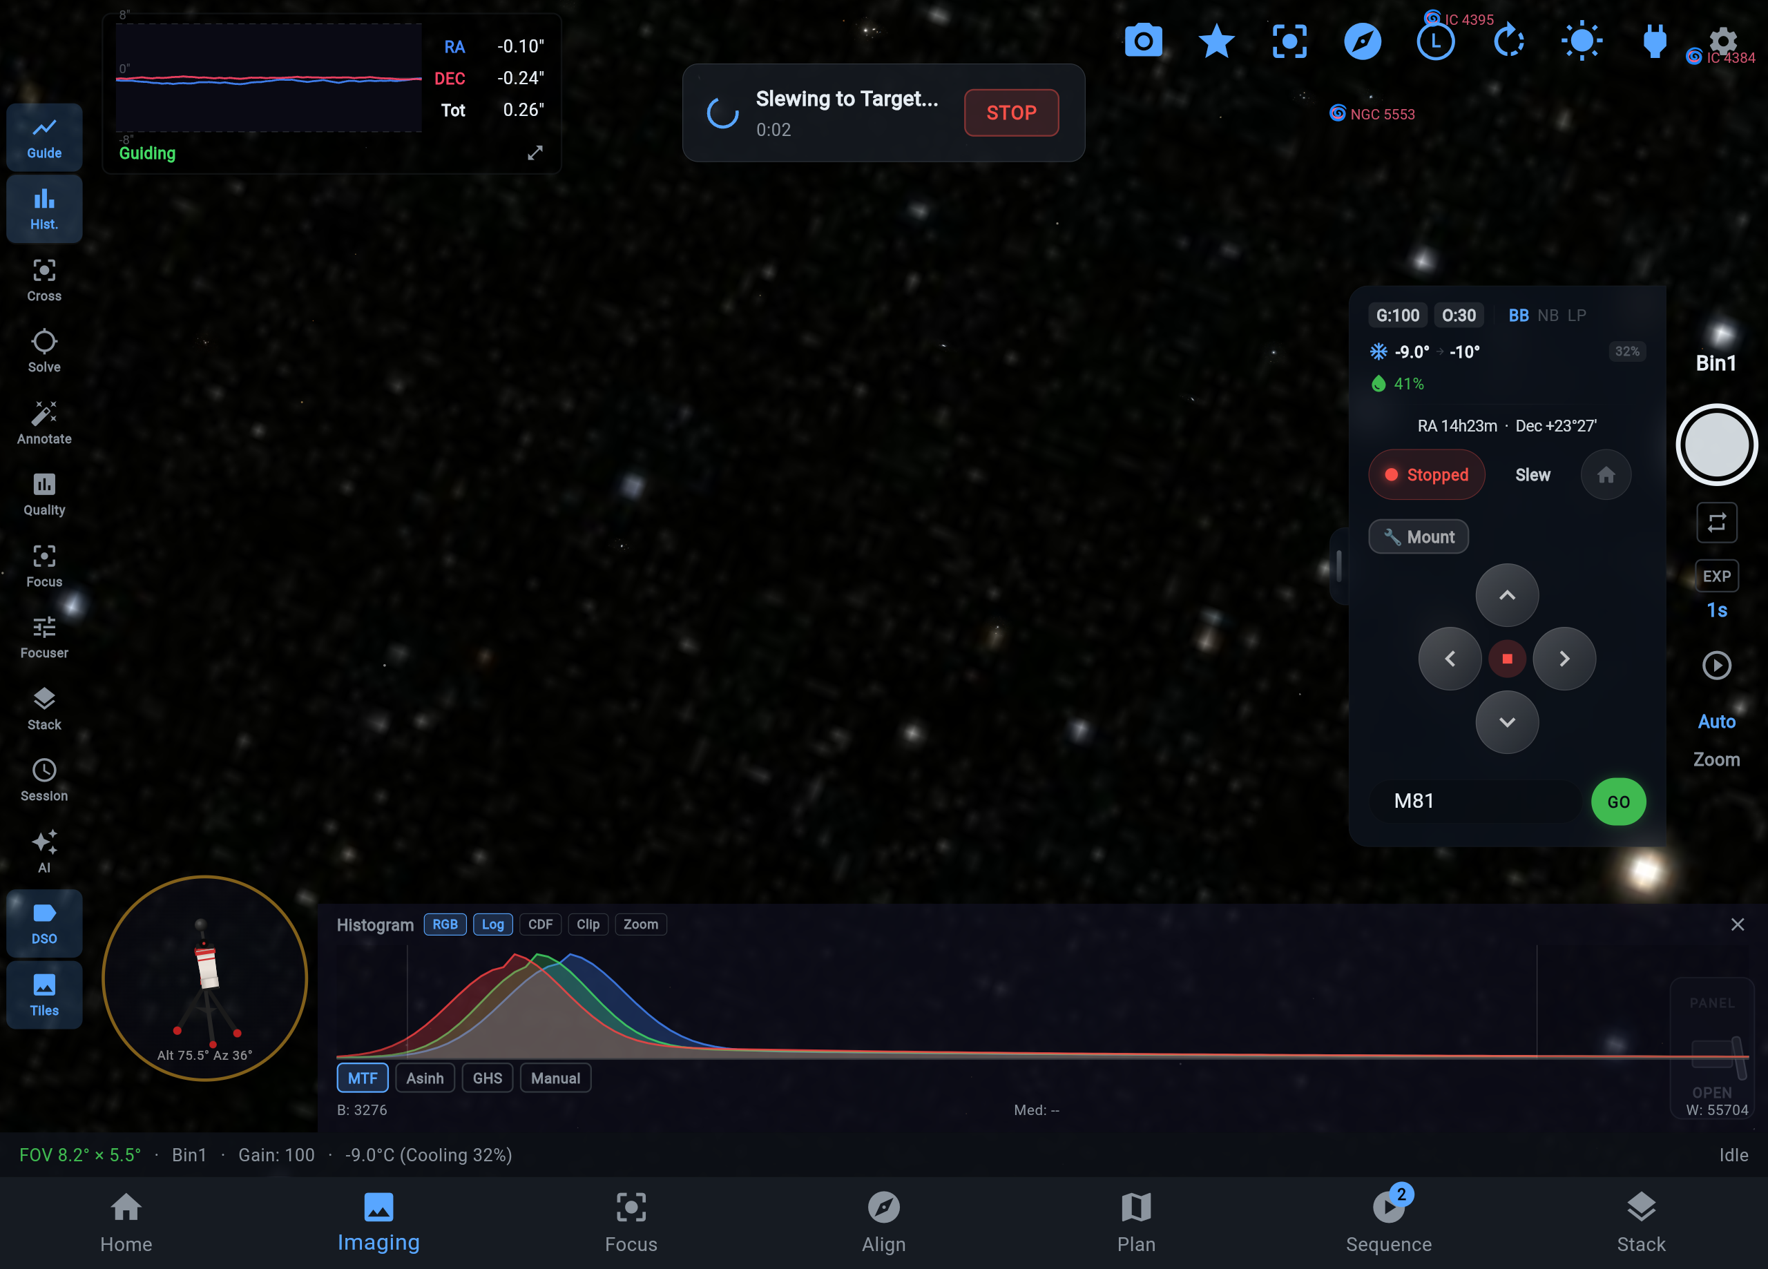This screenshot has width=1768, height=1269.
Task: Select the BB filter mode
Action: pos(1519,315)
